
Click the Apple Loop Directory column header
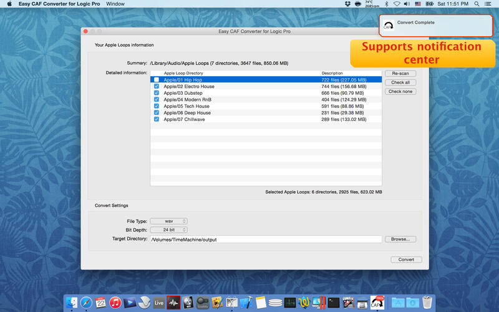pyautogui.click(x=183, y=73)
